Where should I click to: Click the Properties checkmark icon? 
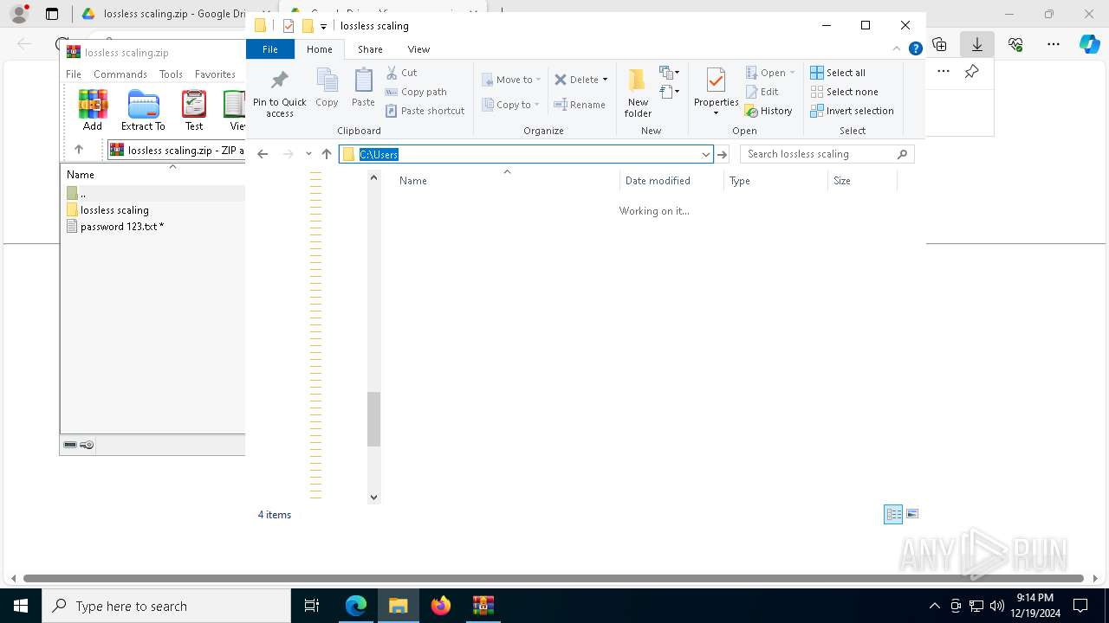(716, 81)
